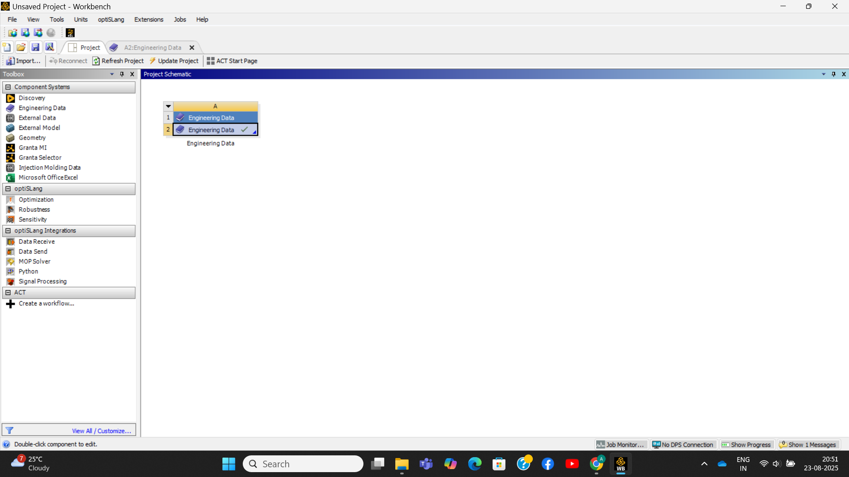Viewport: 849px width, 477px height.
Task: Collapse the Component Systems section
Action: 8,87
